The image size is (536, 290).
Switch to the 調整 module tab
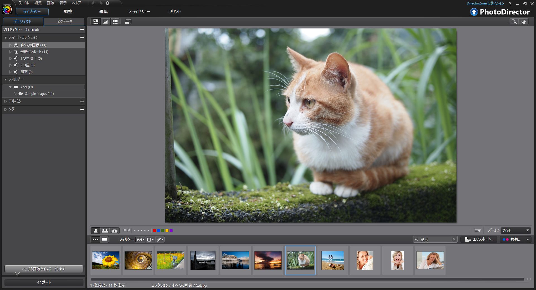click(x=68, y=12)
